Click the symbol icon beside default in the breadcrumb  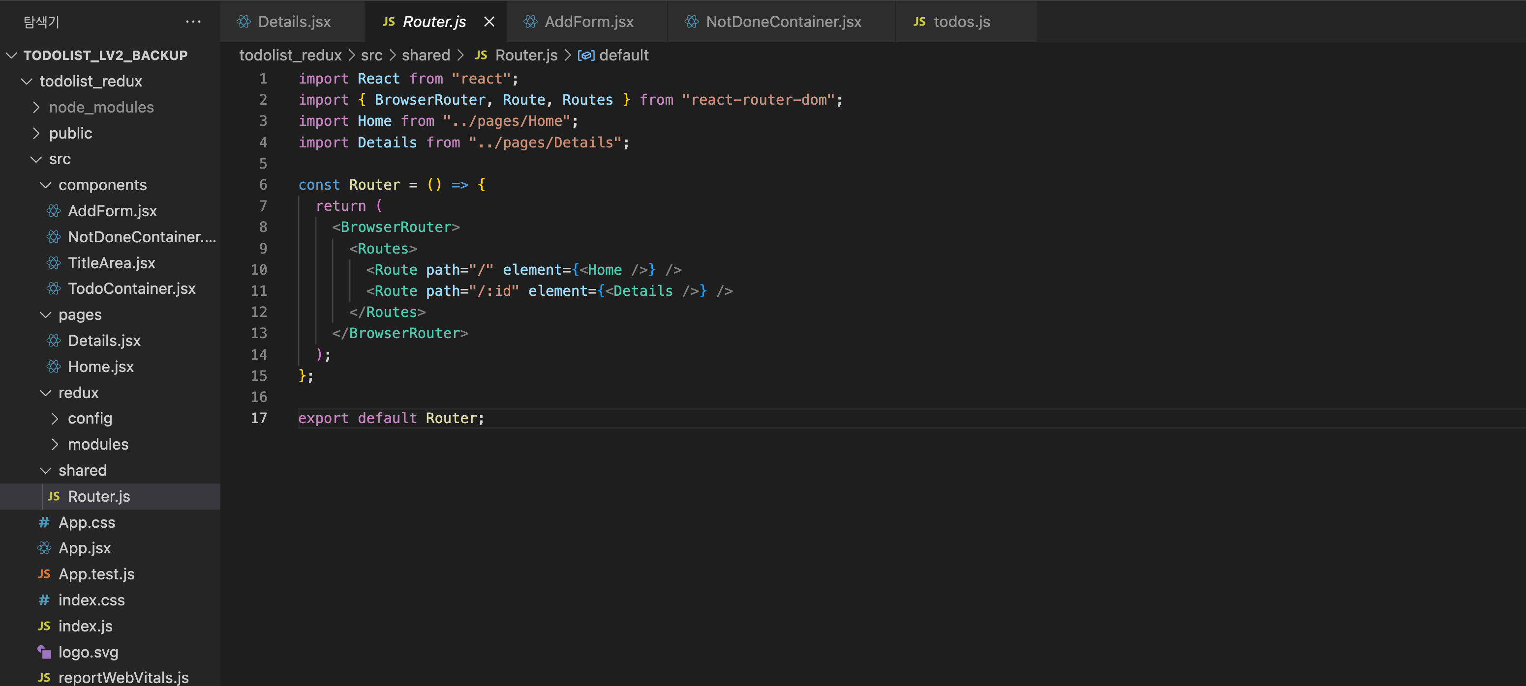pos(585,55)
